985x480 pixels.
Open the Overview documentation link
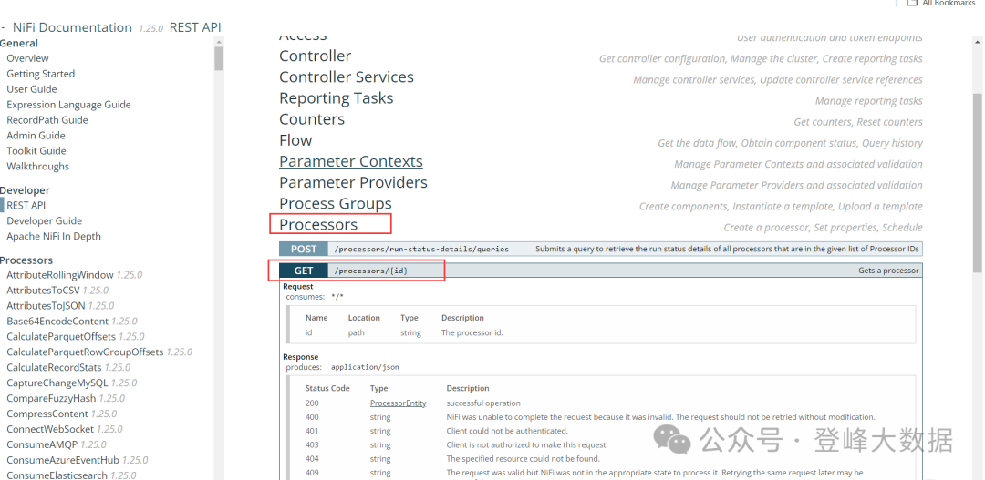(27, 58)
